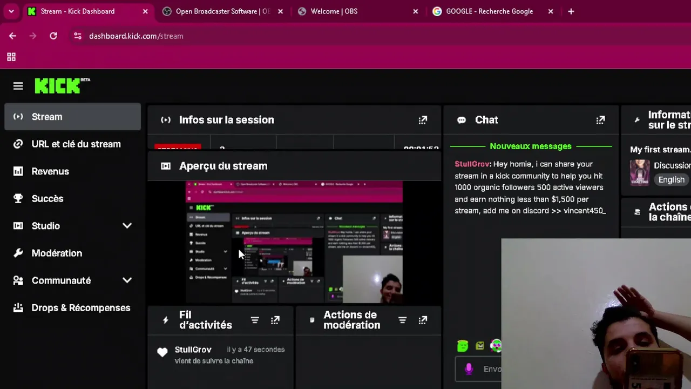Screen dimensions: 691x389
Task: Click the chat message input field
Action: [x=479, y=369]
